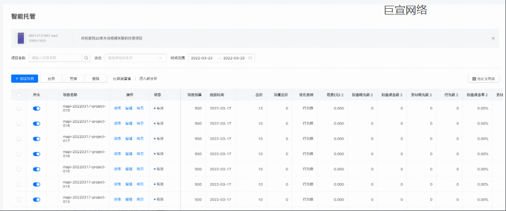Sort by the 花费(元) column sort arrows
This screenshot has width=506, height=211.
click(x=342, y=95)
